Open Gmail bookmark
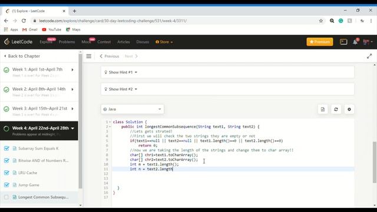 pyautogui.click(x=30, y=29)
